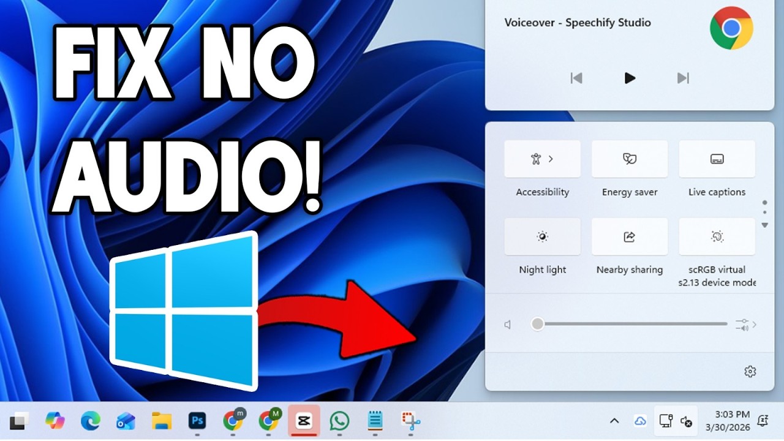The image size is (784, 441).
Task: Expand Accessibility options chevron
Action: tap(551, 159)
